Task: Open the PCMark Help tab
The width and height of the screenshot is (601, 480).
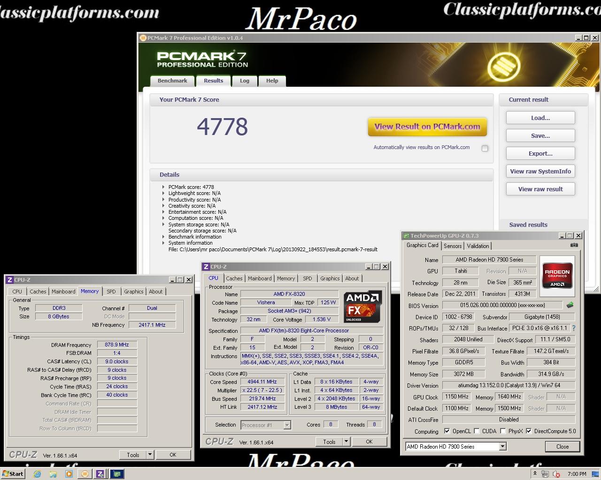Action: click(x=272, y=81)
